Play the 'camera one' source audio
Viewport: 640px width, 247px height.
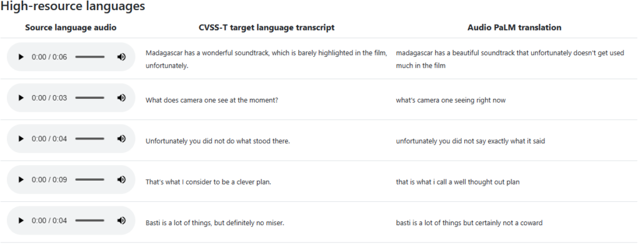[x=21, y=98]
